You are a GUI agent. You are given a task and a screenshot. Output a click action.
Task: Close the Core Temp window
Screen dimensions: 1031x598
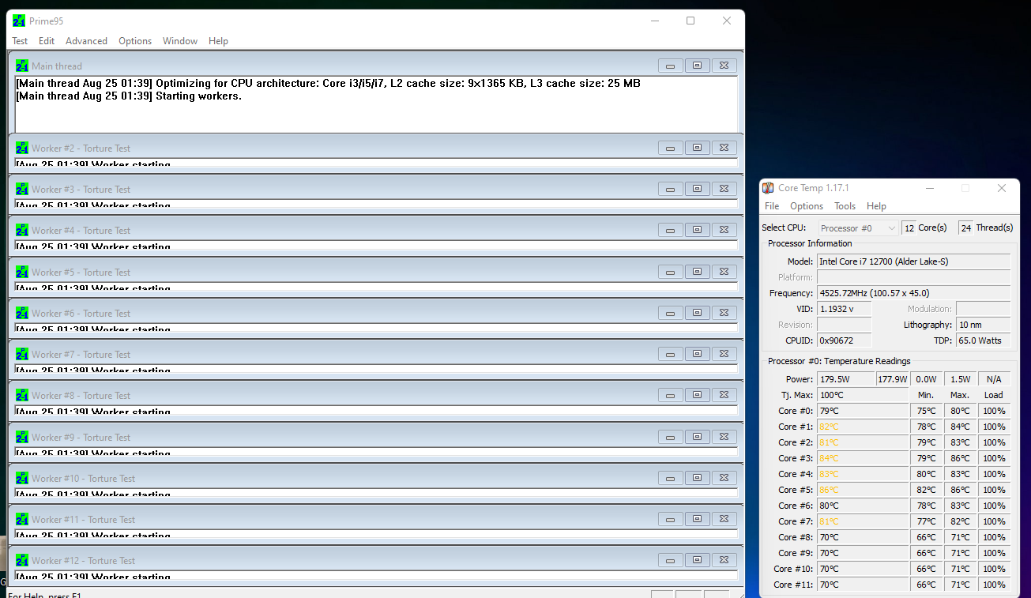(x=1002, y=188)
